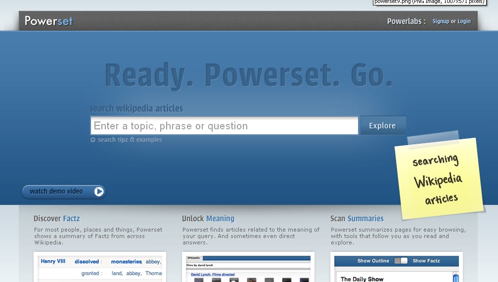The image size is (498, 282).
Task: Click the Unlock Meaning heading
Action: tap(208, 219)
